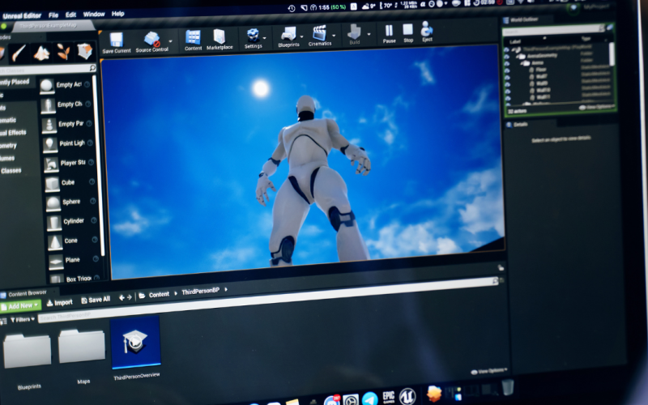648x405 pixels.
Task: Open the Add New dropdown
Action: click(19, 306)
